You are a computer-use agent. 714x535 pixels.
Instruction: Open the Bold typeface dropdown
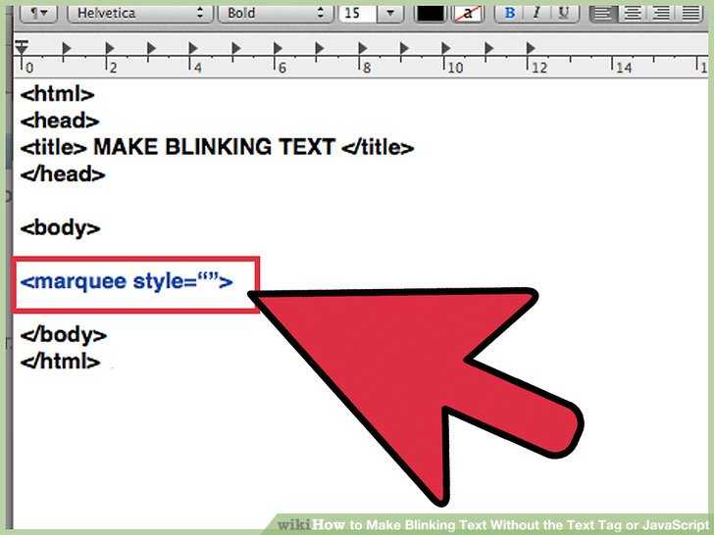(x=277, y=13)
